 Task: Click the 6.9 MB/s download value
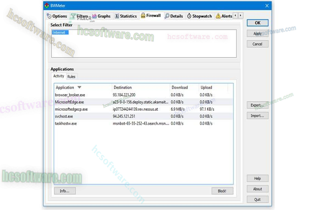[x=178, y=109]
